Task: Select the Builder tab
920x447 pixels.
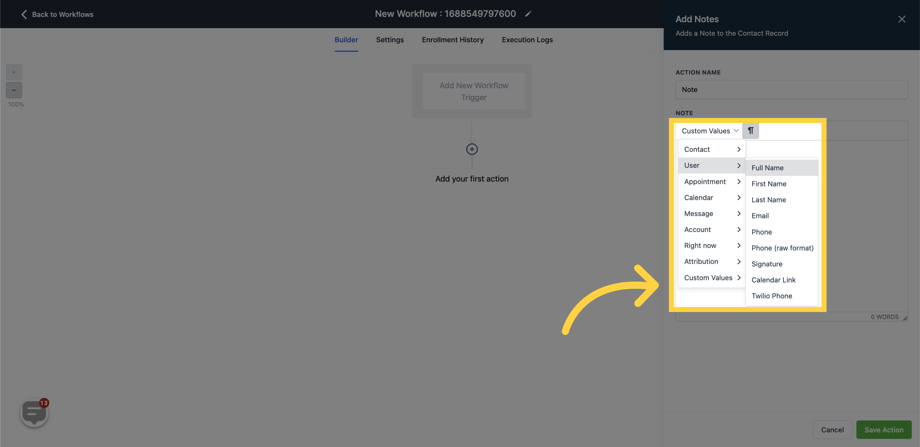Action: (346, 39)
